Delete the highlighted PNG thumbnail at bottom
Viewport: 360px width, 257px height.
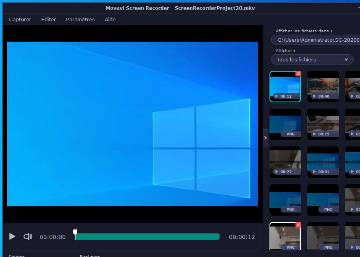298,225
